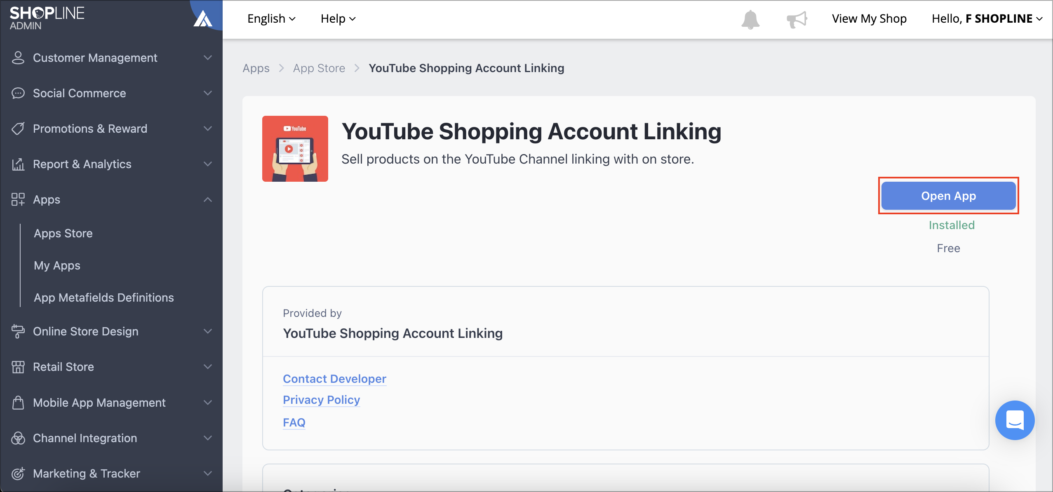Go to Apps breadcrumb

[x=256, y=68]
